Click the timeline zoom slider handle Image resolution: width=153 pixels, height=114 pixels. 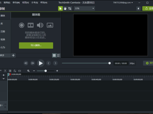tap(45, 71)
